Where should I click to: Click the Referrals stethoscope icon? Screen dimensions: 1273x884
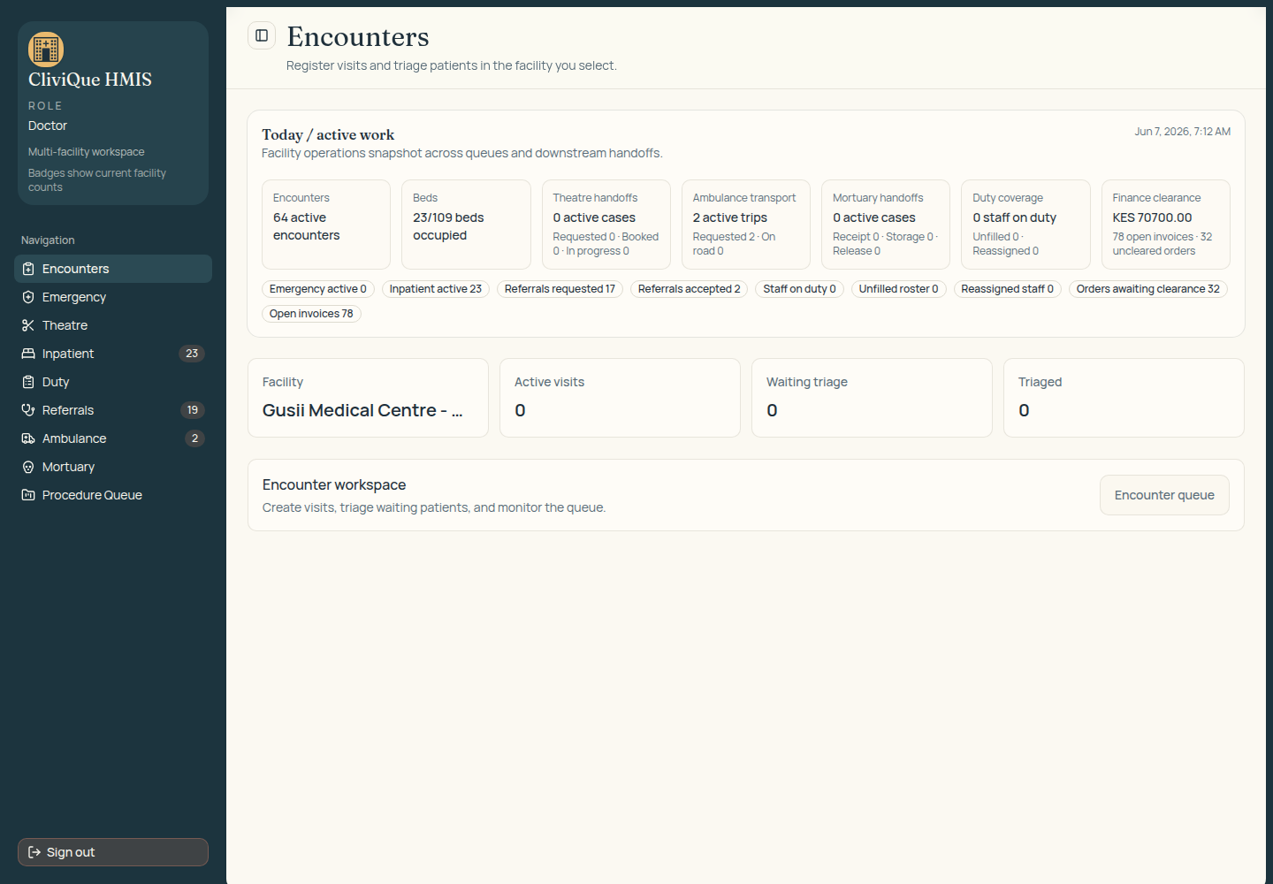[28, 410]
